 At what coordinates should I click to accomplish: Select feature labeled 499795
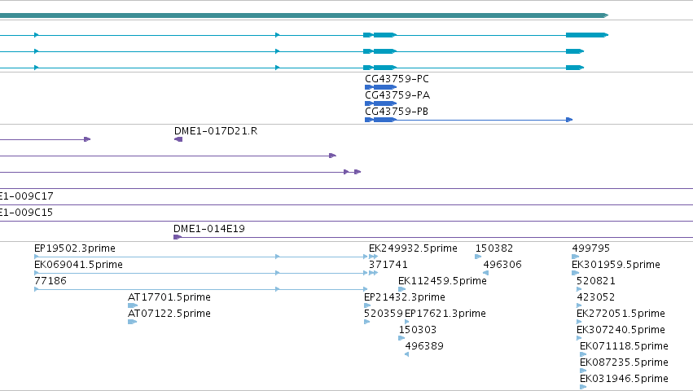click(590, 248)
